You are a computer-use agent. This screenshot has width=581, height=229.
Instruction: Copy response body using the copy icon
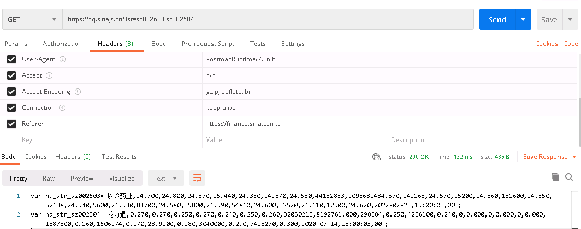tap(555, 177)
